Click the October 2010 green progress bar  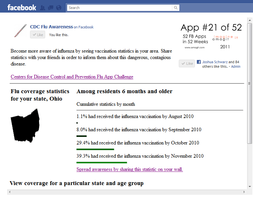95,149
